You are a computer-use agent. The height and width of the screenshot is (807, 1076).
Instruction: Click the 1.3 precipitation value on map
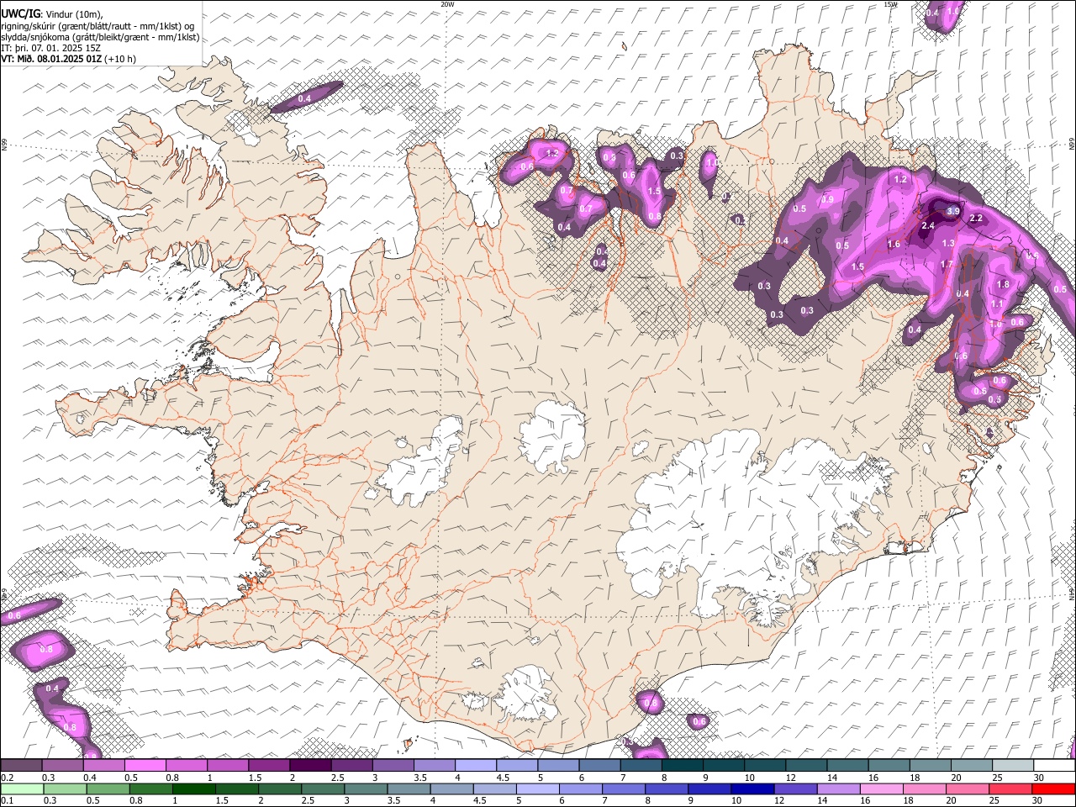948,243
